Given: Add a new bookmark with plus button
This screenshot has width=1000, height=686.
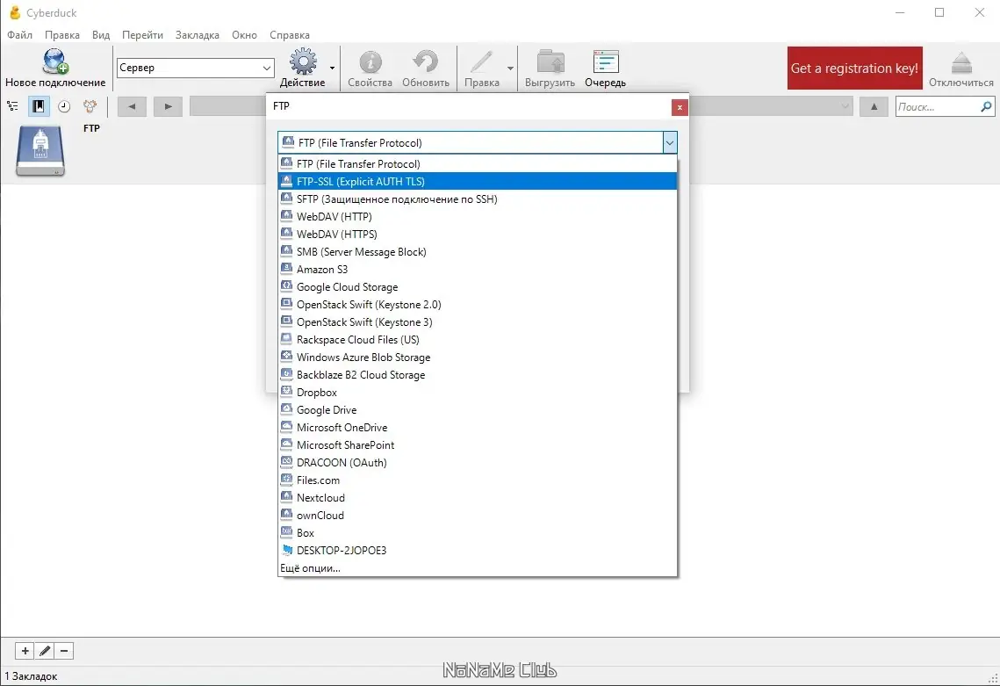Looking at the screenshot, I should (x=25, y=651).
